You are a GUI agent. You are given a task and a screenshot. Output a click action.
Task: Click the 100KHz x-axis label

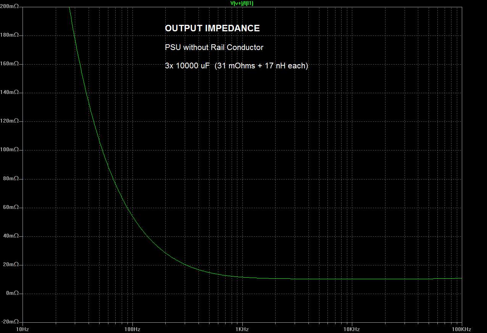[x=461, y=329]
